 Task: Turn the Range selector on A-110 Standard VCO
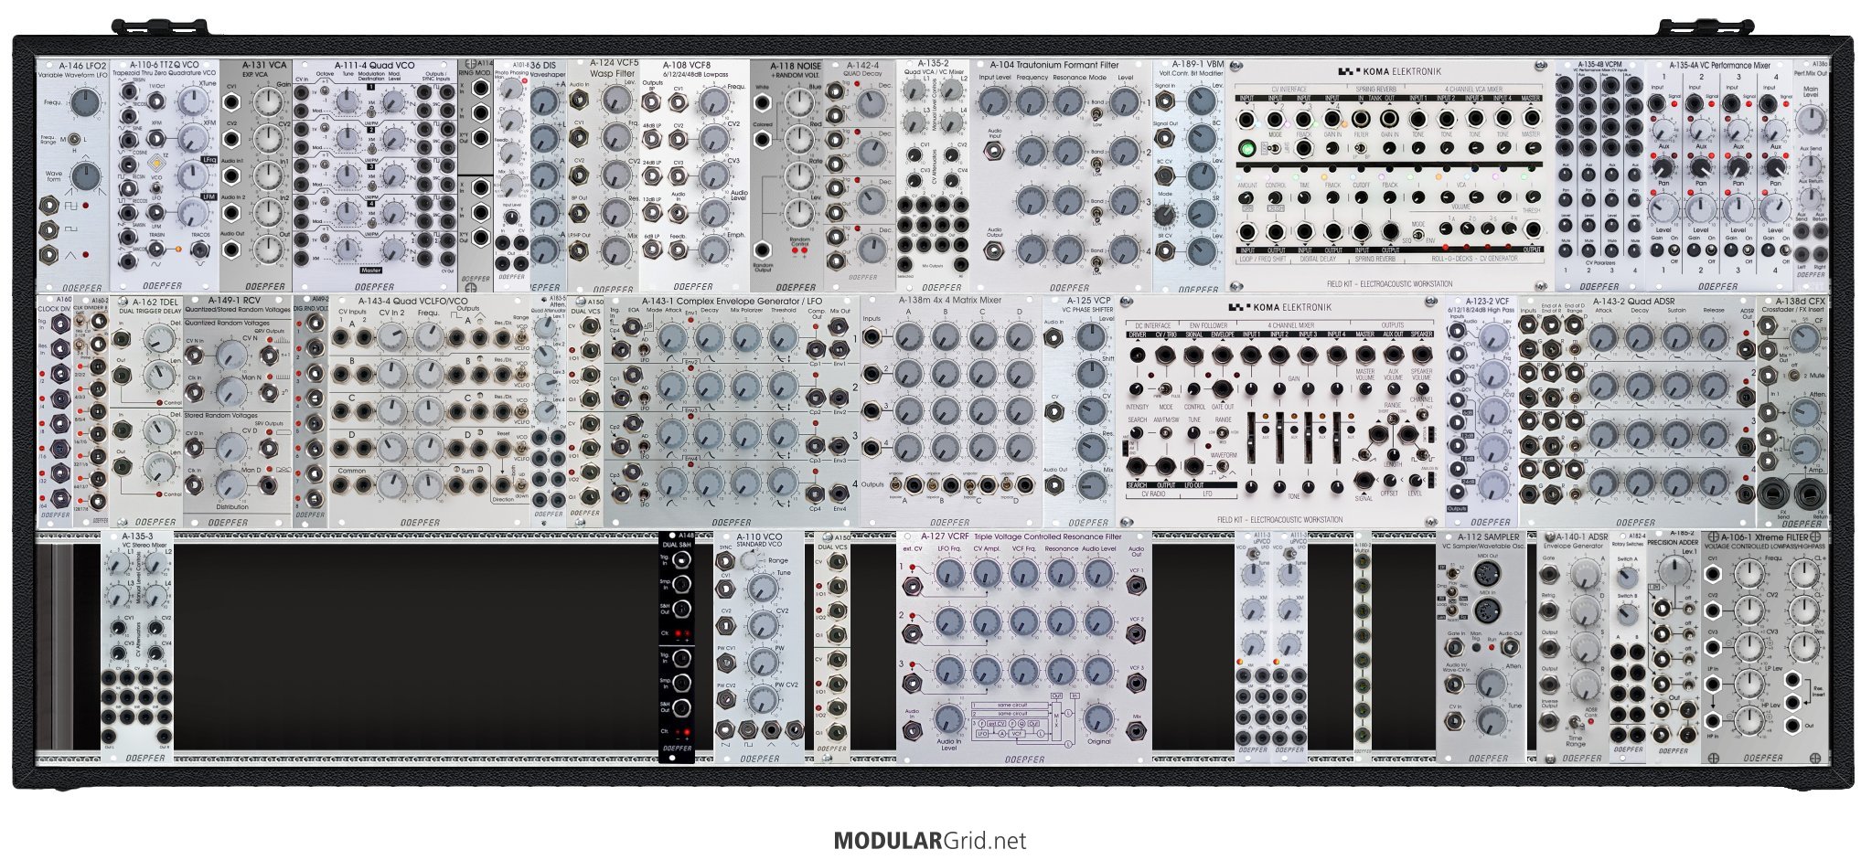click(x=750, y=560)
